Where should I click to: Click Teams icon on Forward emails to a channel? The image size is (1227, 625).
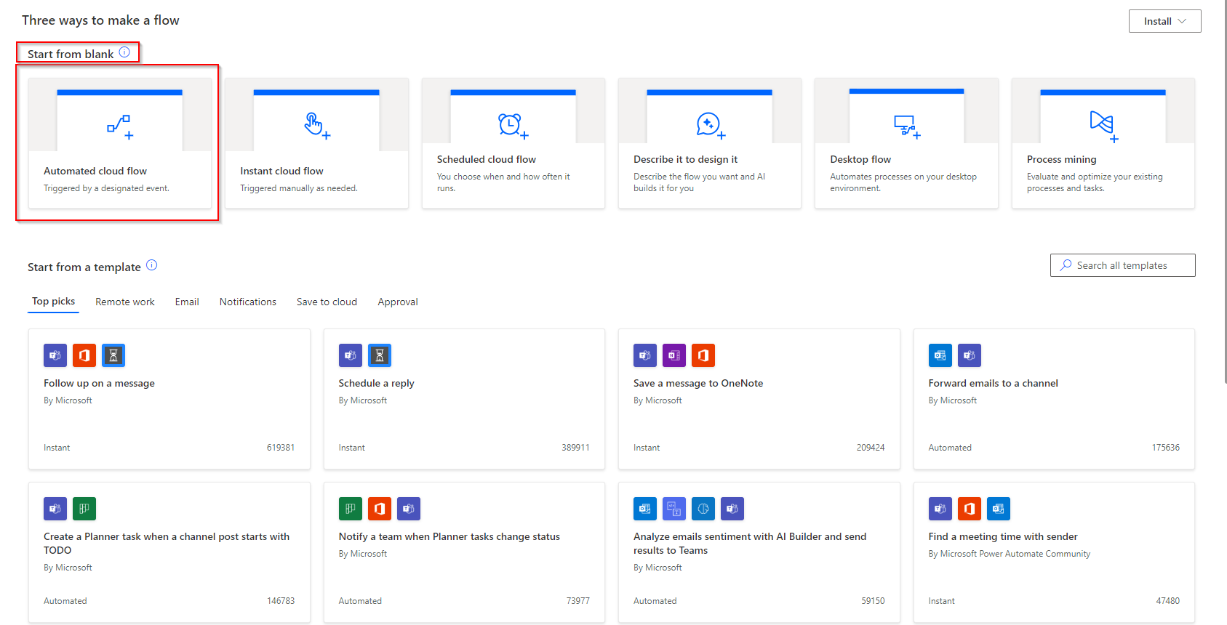click(x=970, y=355)
